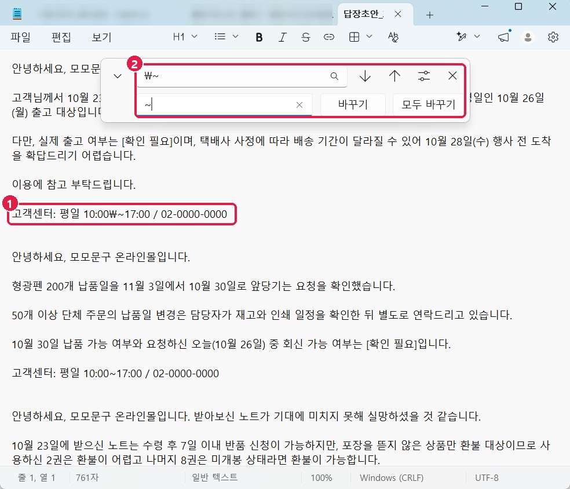Image resolution: width=570 pixels, height=489 pixels.
Task: Insert a table using the table icon
Action: point(354,37)
